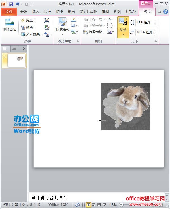Open the Selection Pane (选择窗格)
Viewport: 170px width, 209px height.
pos(93,32)
